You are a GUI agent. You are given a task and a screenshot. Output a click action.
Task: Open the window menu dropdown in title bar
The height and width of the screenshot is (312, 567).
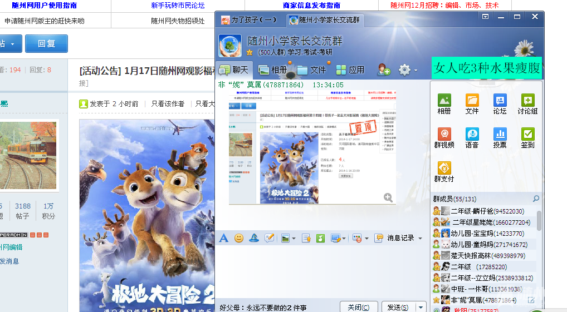click(x=485, y=17)
